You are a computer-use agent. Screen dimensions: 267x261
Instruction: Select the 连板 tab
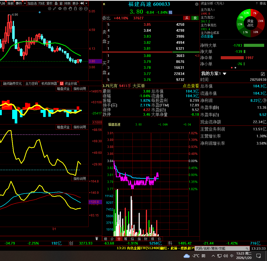(x=10, y=3)
